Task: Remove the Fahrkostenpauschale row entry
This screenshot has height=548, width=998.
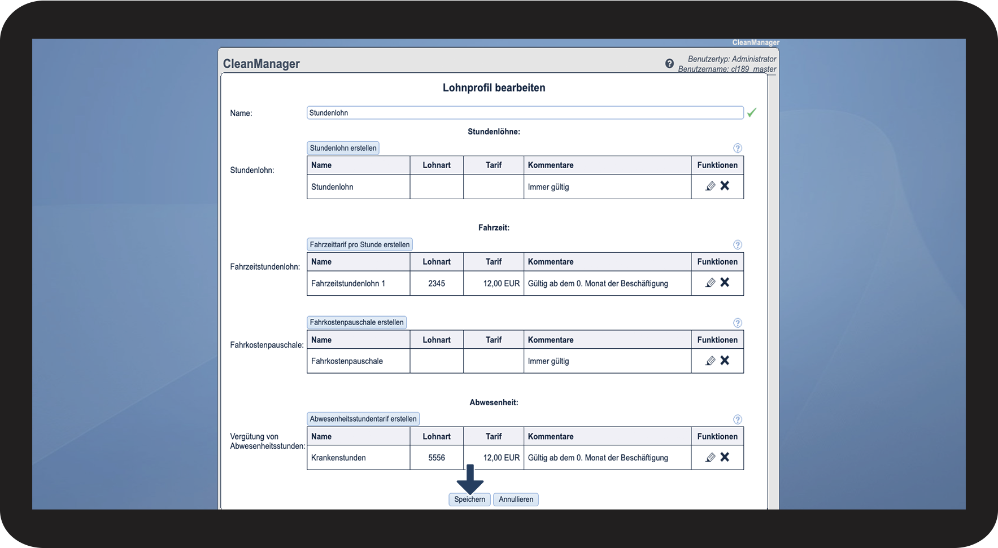Action: 725,360
